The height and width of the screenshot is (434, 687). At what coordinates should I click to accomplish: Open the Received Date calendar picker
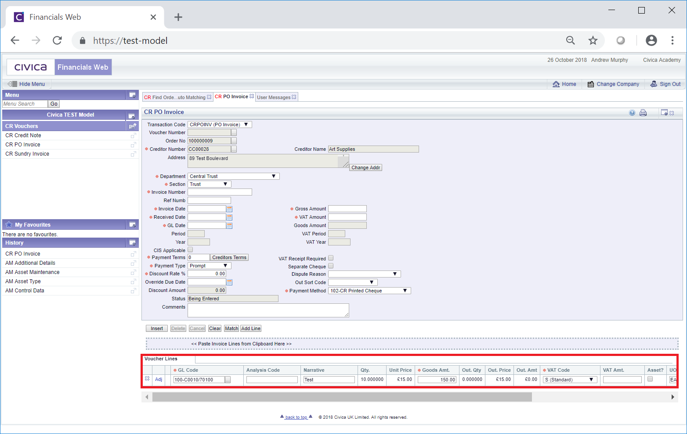click(229, 217)
